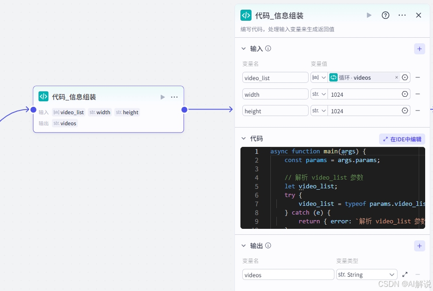
Task: Open the type dropdown for video_list
Action: [319, 77]
